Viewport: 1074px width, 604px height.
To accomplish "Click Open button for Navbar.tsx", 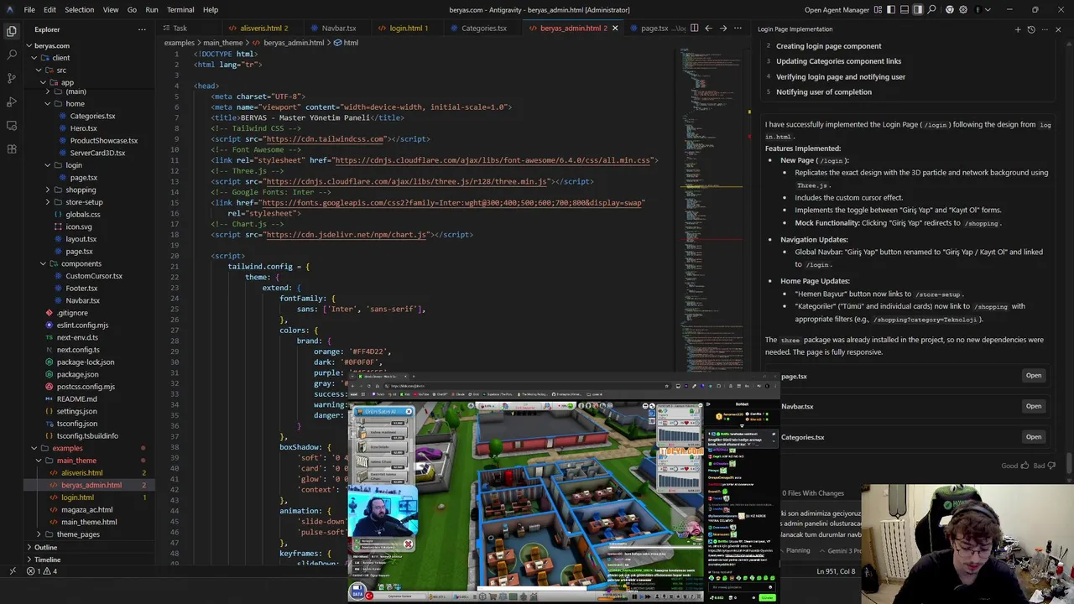I will (x=1033, y=406).
